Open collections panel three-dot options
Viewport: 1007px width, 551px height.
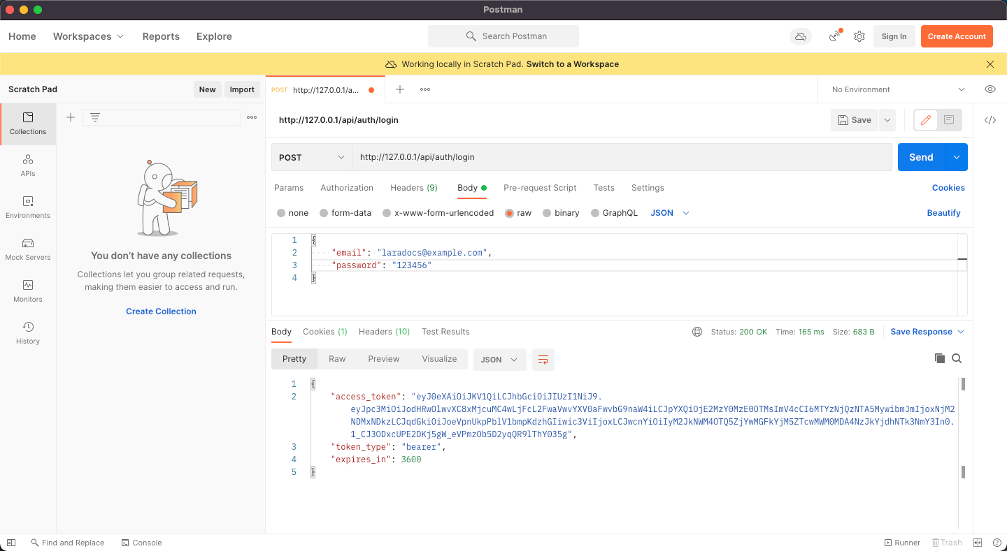(252, 117)
